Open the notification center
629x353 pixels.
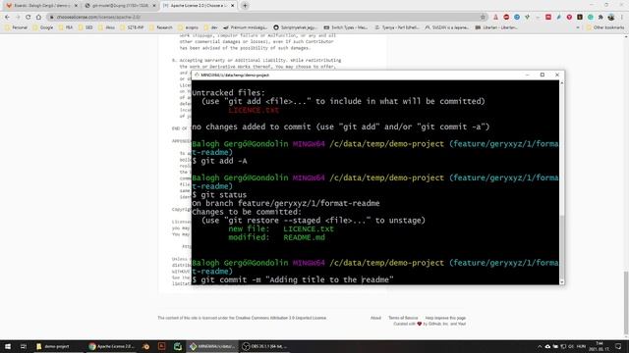[x=618, y=346]
